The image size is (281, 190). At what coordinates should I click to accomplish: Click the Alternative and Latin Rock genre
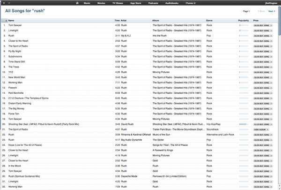click(x=220, y=135)
